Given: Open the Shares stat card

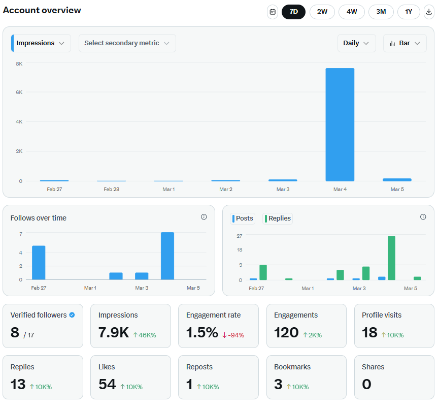Looking at the screenshot, I should 394,377.
